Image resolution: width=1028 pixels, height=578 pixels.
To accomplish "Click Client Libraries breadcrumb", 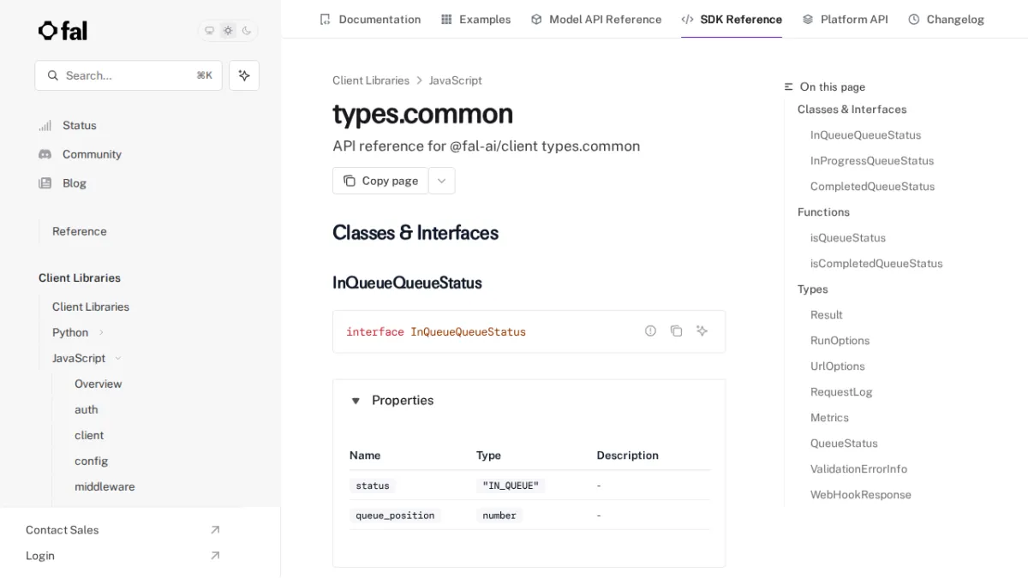I will coord(371,80).
